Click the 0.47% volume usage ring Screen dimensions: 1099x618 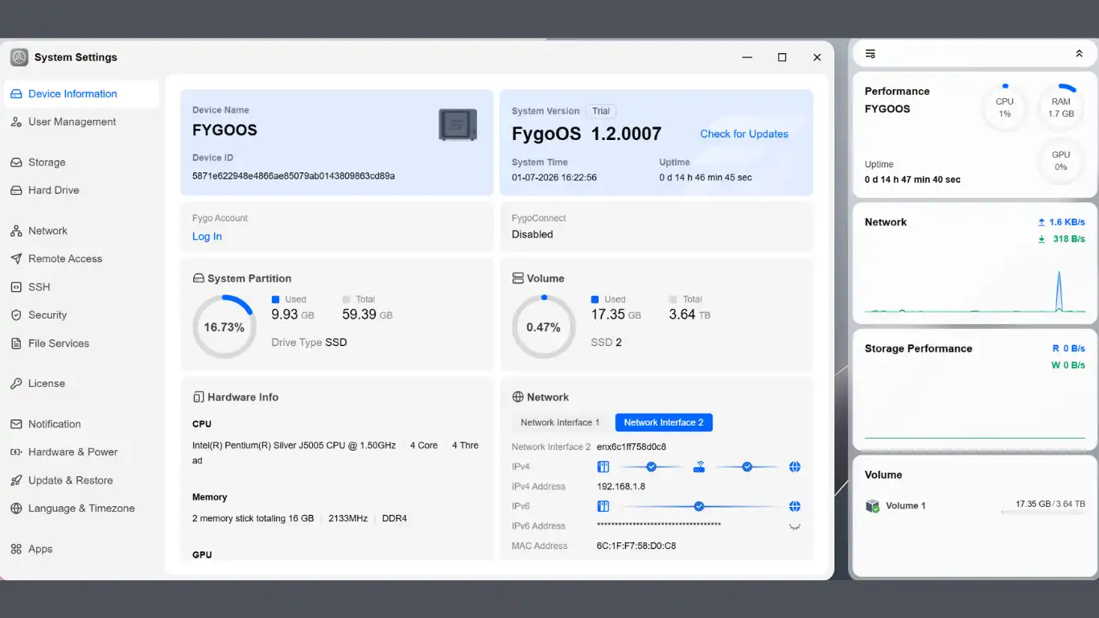click(x=544, y=327)
